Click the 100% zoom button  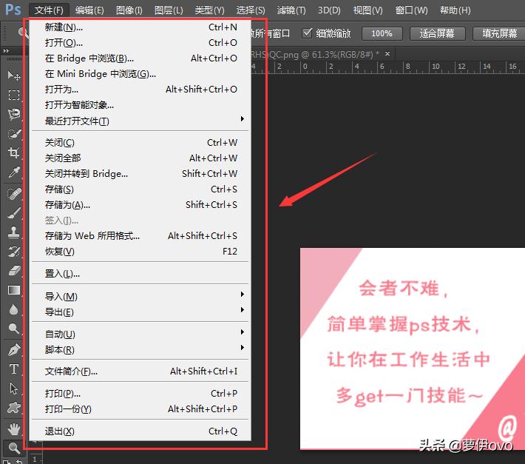(382, 33)
